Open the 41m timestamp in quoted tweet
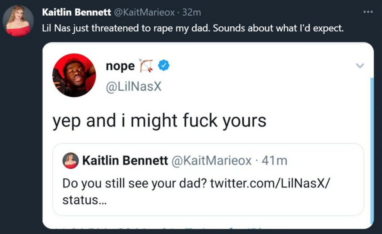Screen dimensions: 382x234 pos(275,161)
